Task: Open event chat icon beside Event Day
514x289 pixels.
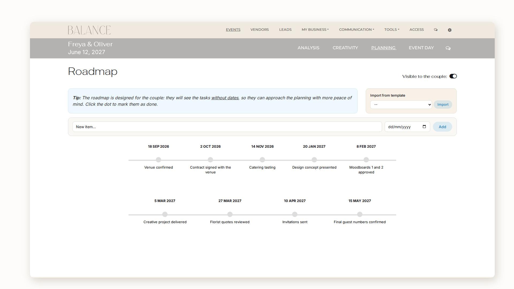Action: tap(448, 48)
